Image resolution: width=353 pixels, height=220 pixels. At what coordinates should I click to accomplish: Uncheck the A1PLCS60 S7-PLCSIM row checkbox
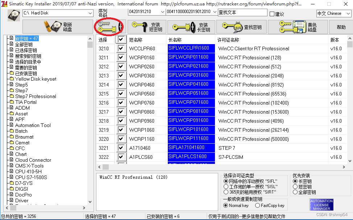coord(121,157)
